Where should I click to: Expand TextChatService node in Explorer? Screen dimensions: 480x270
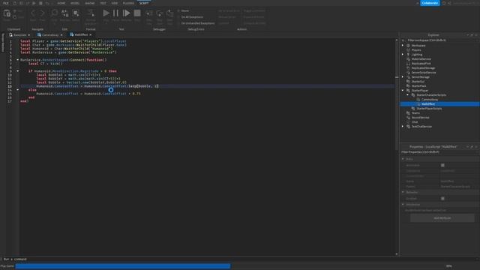[x=403, y=127]
